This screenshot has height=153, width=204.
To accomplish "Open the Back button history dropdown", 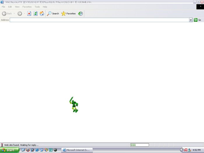I will (14, 13).
